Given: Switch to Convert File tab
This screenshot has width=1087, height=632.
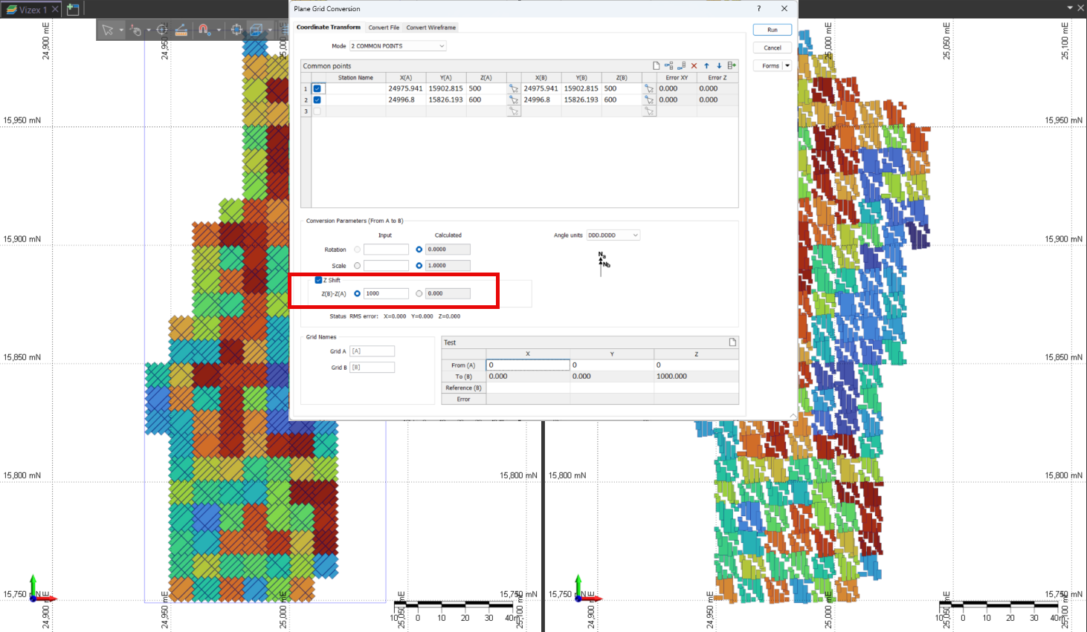Looking at the screenshot, I should point(384,27).
